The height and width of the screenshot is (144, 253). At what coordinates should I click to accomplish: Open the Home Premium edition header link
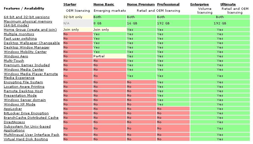(x=141, y=4)
